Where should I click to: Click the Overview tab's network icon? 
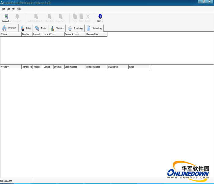tap(4, 28)
